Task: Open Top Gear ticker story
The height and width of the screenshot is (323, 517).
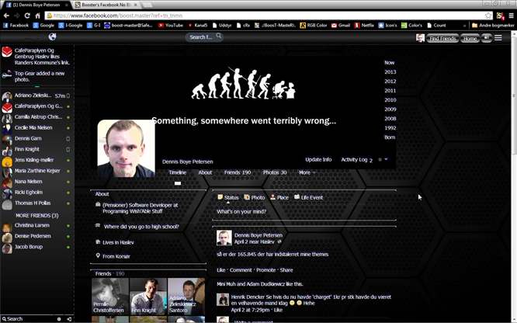Action: click(36, 77)
